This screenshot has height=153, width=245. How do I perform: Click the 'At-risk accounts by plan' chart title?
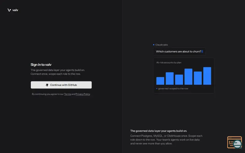point(169,62)
